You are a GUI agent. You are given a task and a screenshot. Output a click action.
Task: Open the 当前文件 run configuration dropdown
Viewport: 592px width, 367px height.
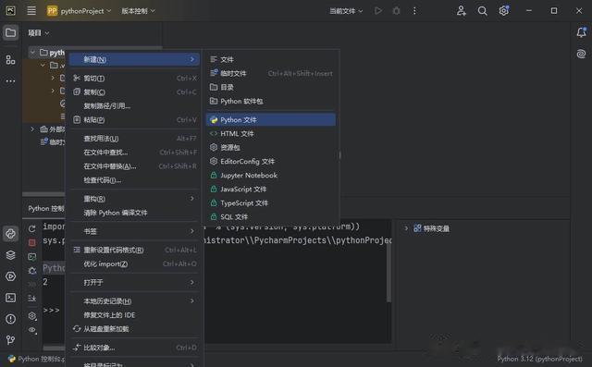coord(346,11)
